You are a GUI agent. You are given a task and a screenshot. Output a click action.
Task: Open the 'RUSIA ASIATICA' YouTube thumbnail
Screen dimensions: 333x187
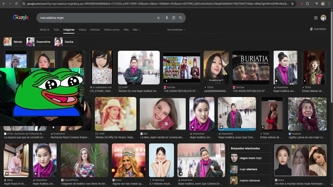(182, 68)
